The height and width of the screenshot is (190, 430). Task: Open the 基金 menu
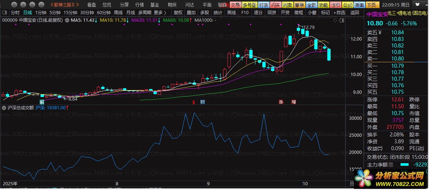(155, 5)
